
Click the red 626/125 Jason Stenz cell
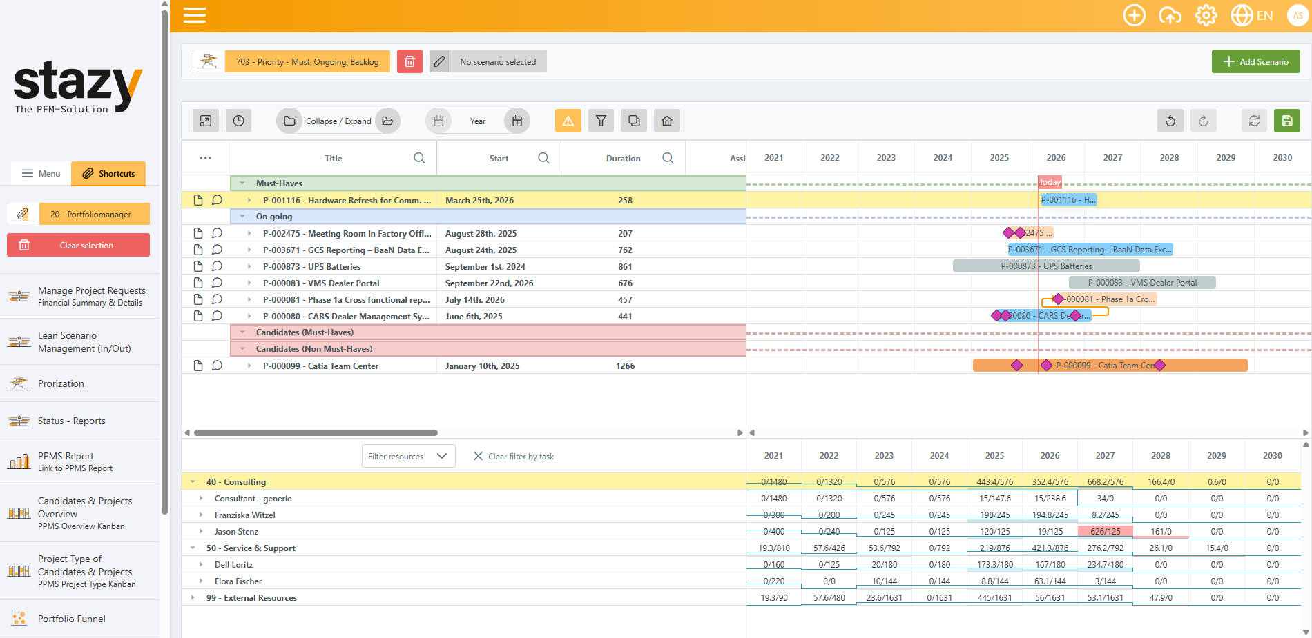[1105, 531]
